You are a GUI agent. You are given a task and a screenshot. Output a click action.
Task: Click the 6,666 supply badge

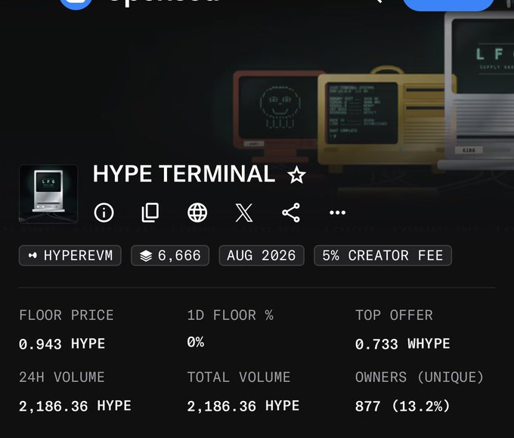tap(170, 255)
